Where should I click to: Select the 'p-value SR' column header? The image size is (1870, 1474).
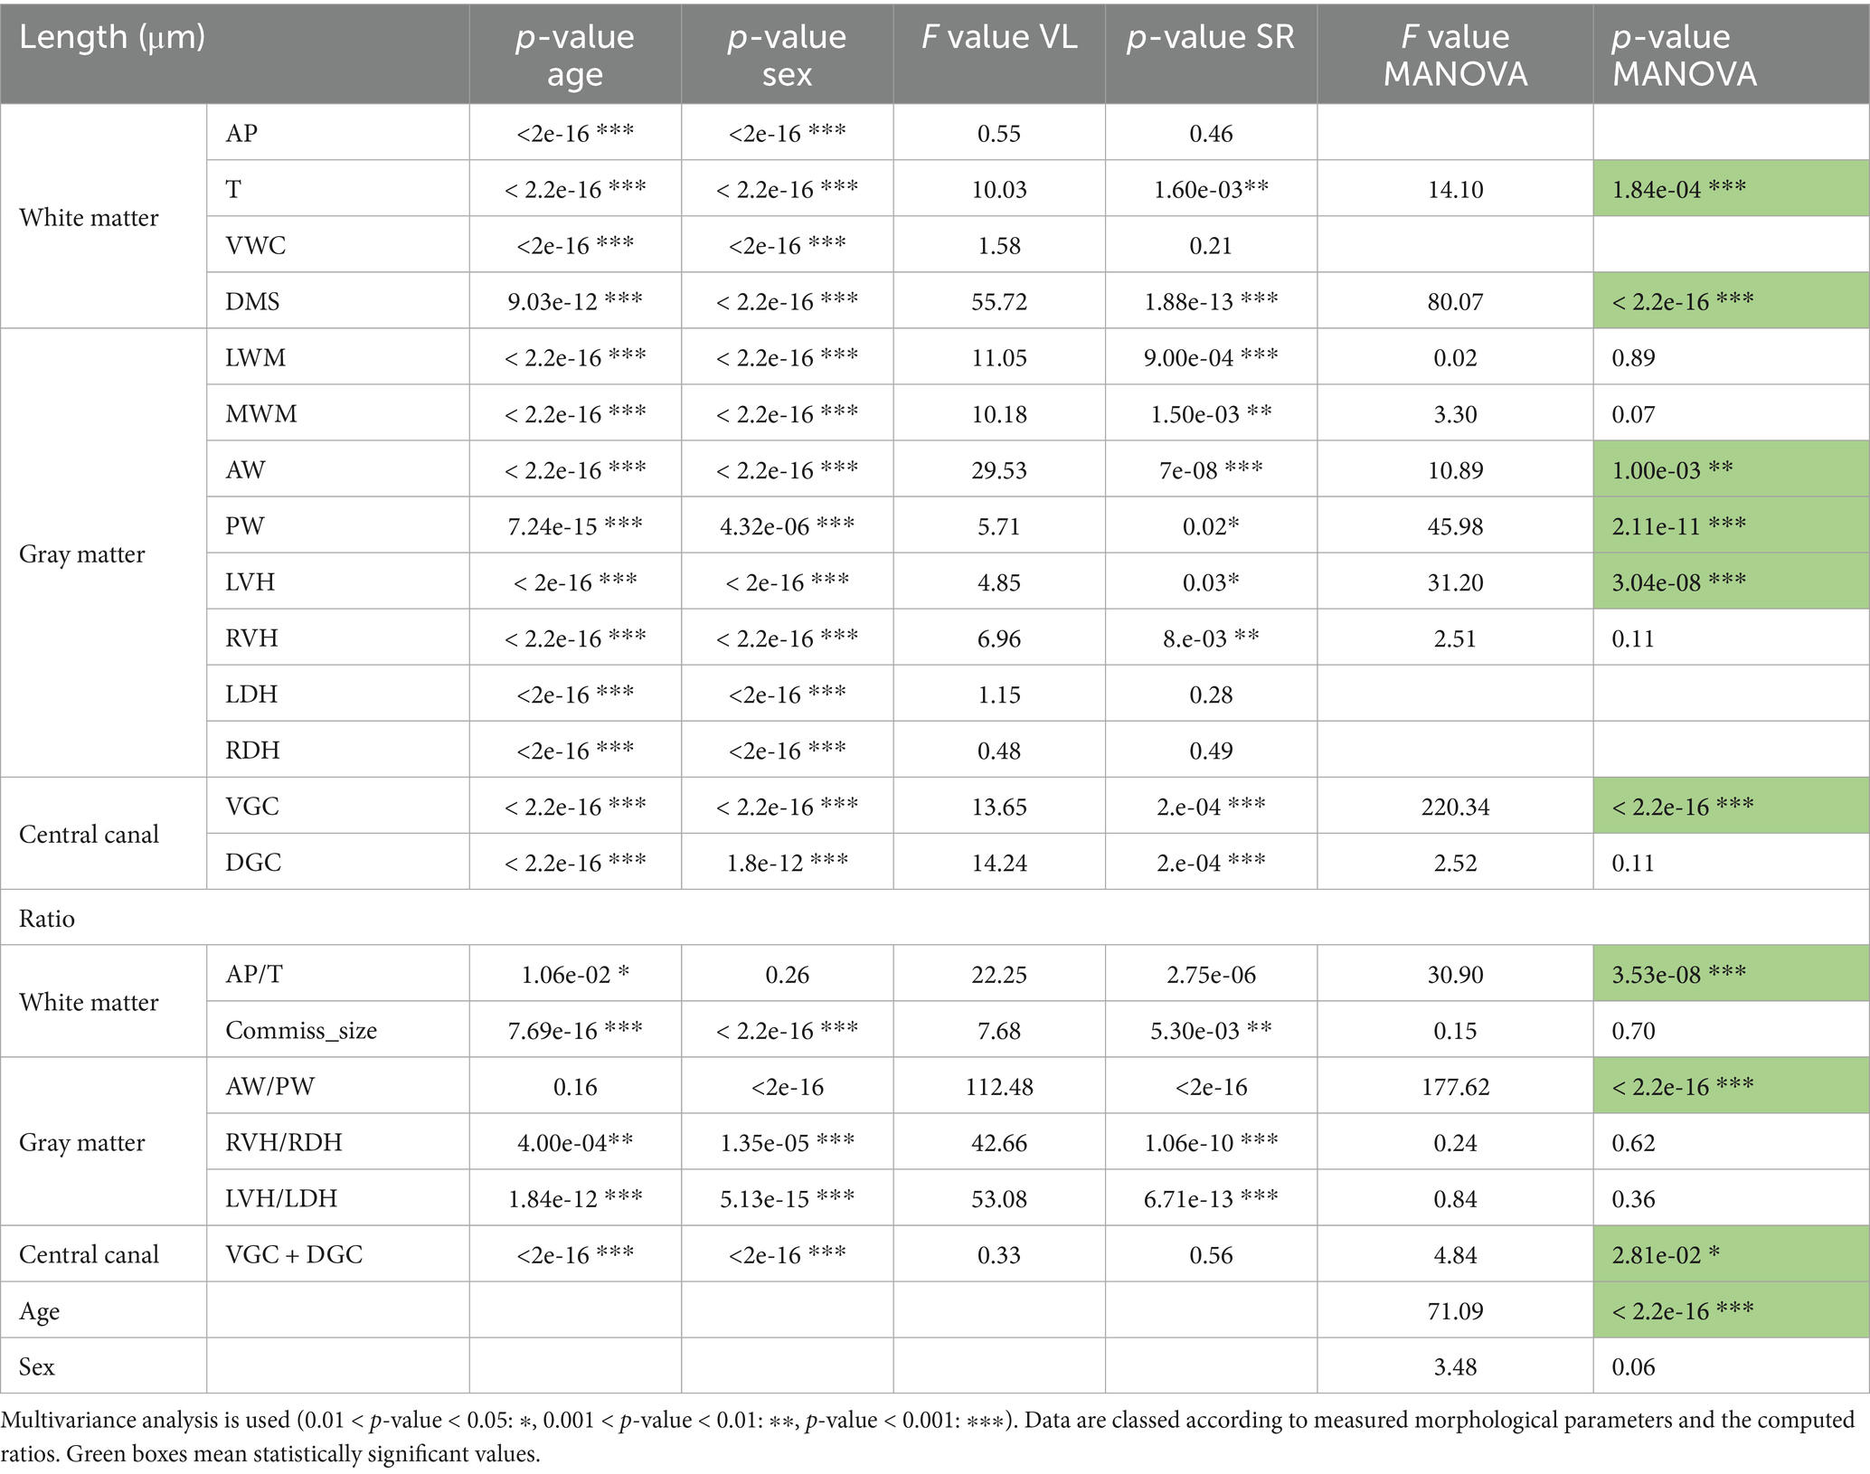[x=1211, y=37]
